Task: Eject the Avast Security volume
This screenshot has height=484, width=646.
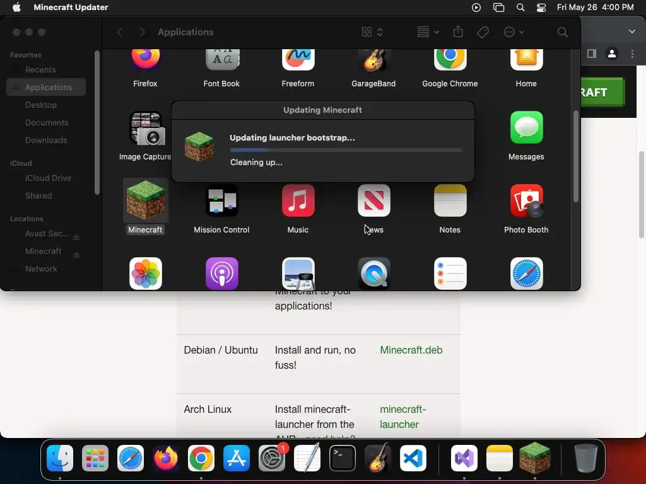Action: (76, 237)
